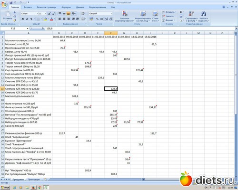Click Format as Table icon

pos(143,14)
